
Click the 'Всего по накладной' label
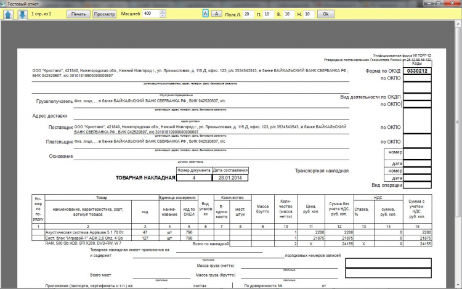pos(211,244)
